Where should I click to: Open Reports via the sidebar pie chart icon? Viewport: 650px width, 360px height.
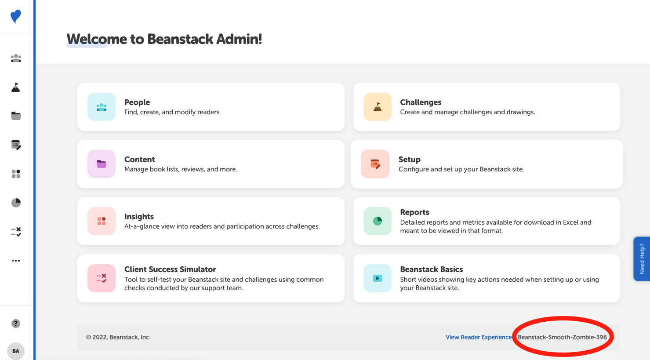tap(16, 203)
